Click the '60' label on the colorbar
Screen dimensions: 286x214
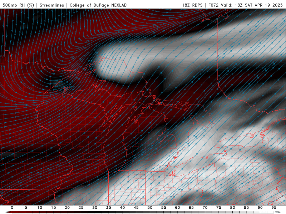coord(177,208)
